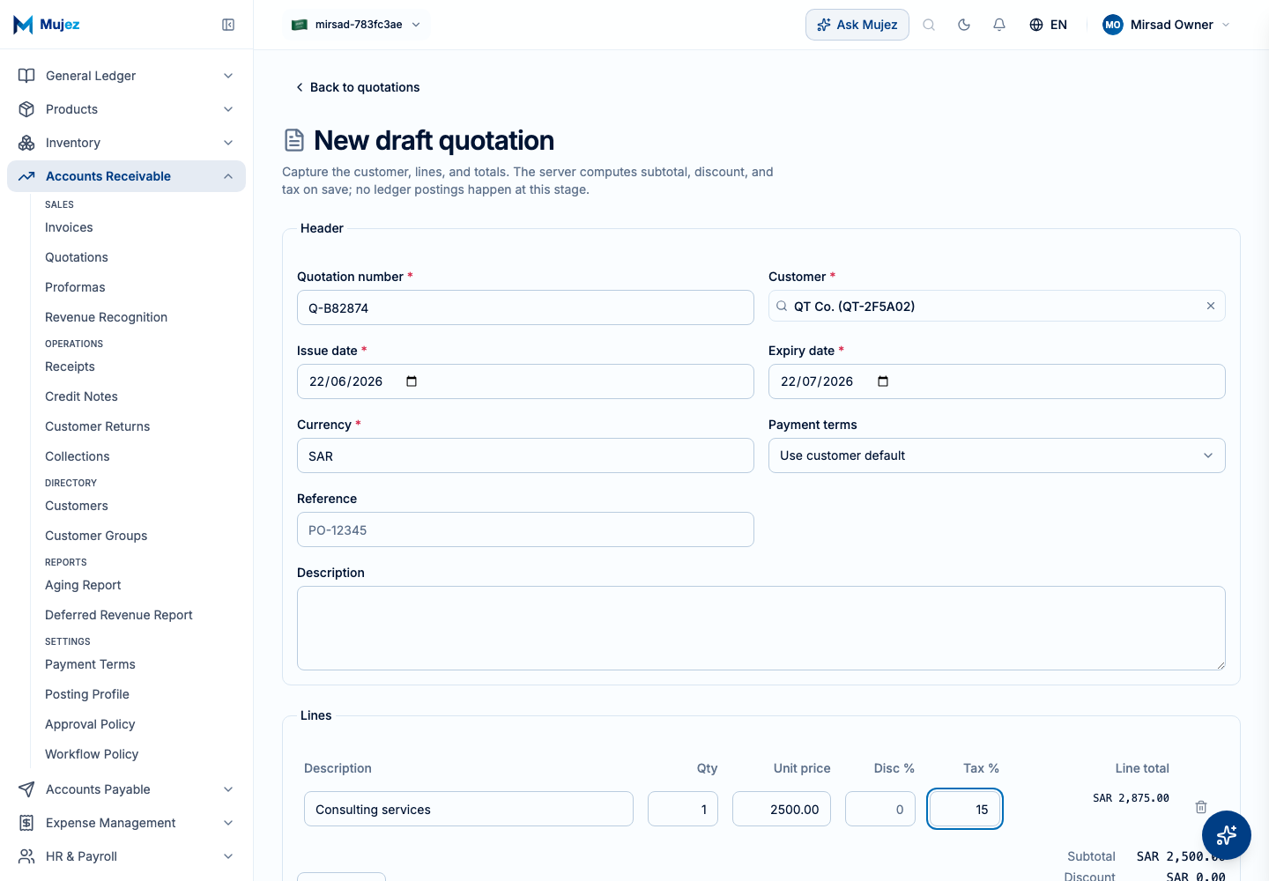1269x881 pixels.
Task: Open the Mirsad Owner user menu
Action: 1166,25
